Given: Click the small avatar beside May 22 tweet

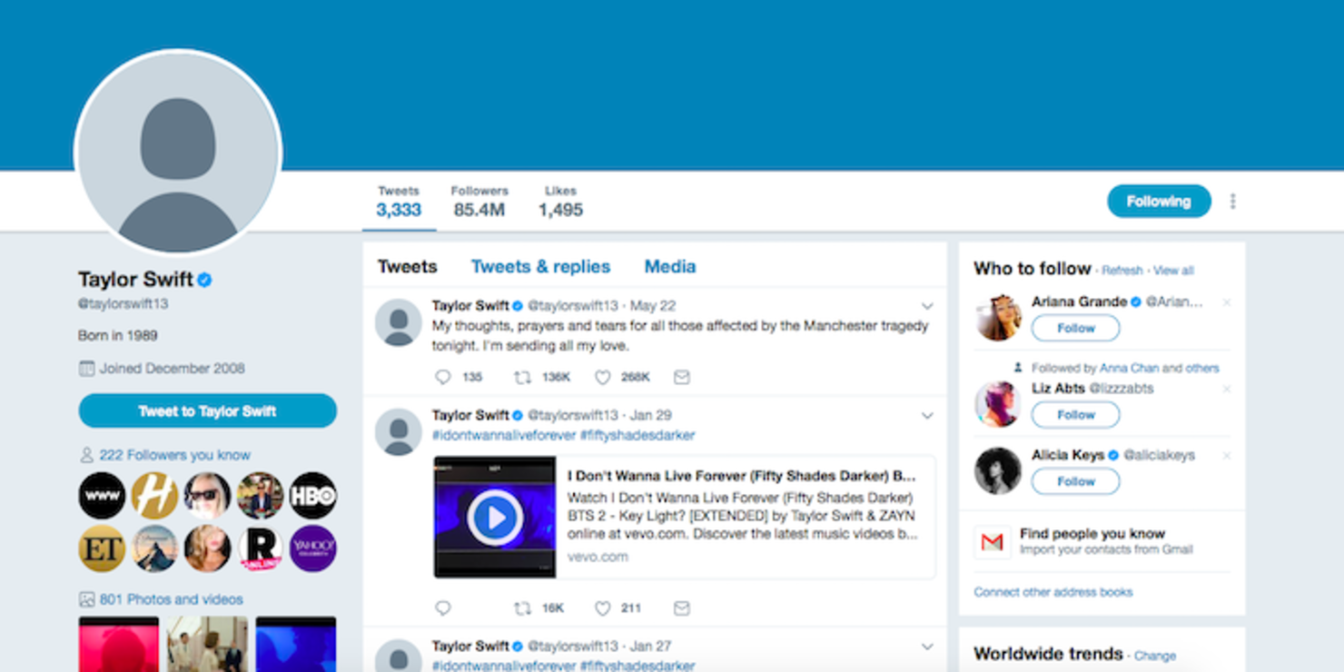Looking at the screenshot, I should pos(399,322).
